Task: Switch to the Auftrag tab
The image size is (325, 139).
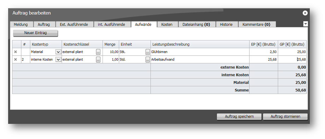Action: tap(44, 24)
